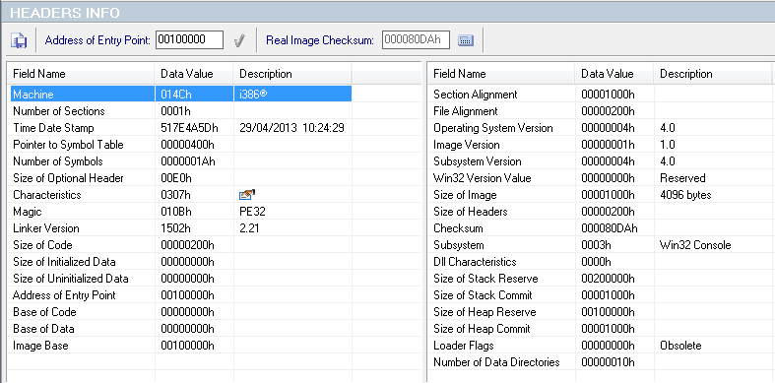Click the Reserved description cell
The width and height of the screenshot is (775, 383).
point(682,178)
